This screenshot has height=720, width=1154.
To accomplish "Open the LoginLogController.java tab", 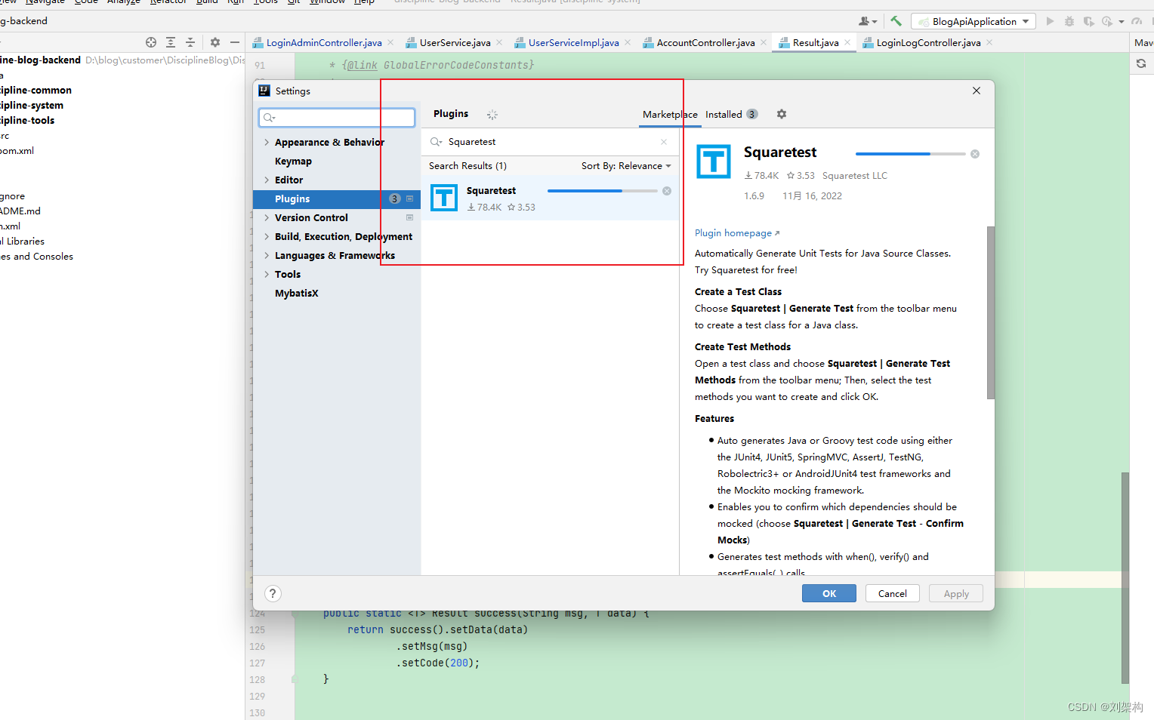I will 929,42.
